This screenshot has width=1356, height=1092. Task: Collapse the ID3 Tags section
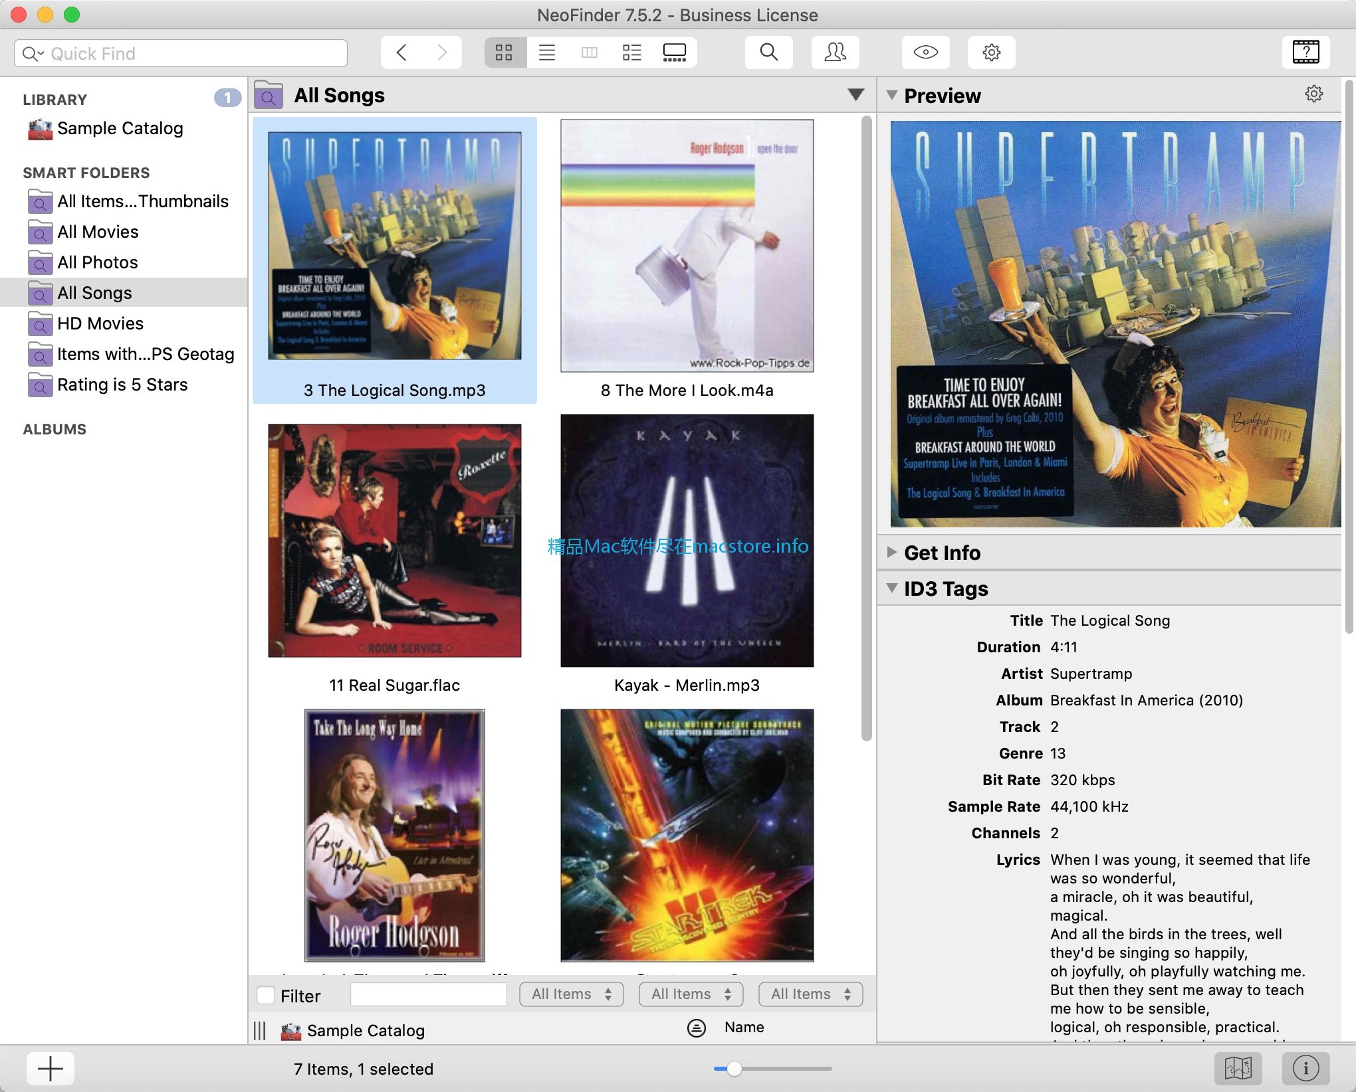[892, 588]
